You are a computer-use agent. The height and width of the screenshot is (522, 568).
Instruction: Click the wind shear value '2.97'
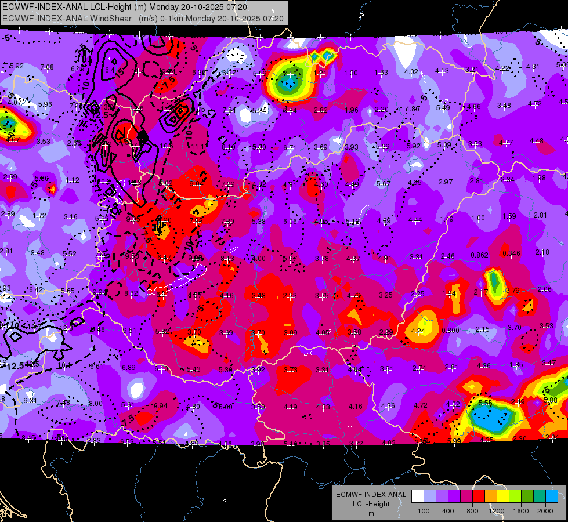tap(445, 182)
